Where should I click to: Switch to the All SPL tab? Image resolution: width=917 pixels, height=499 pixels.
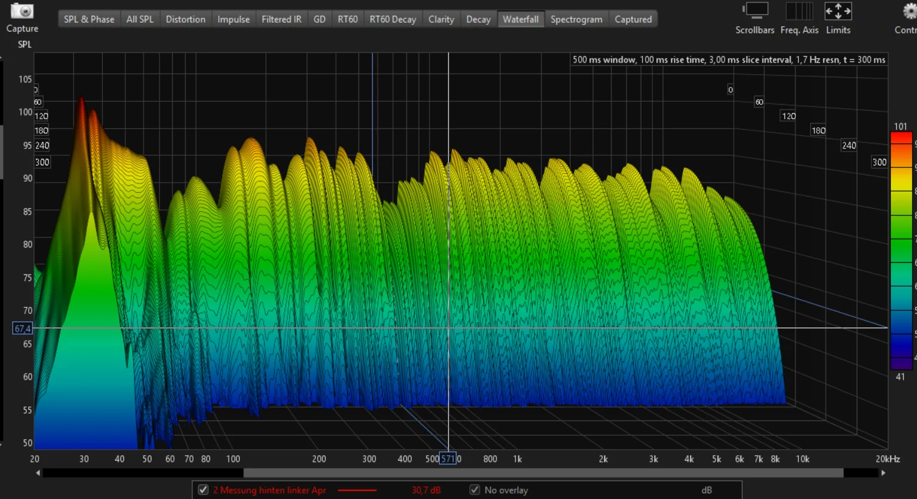pyautogui.click(x=140, y=19)
